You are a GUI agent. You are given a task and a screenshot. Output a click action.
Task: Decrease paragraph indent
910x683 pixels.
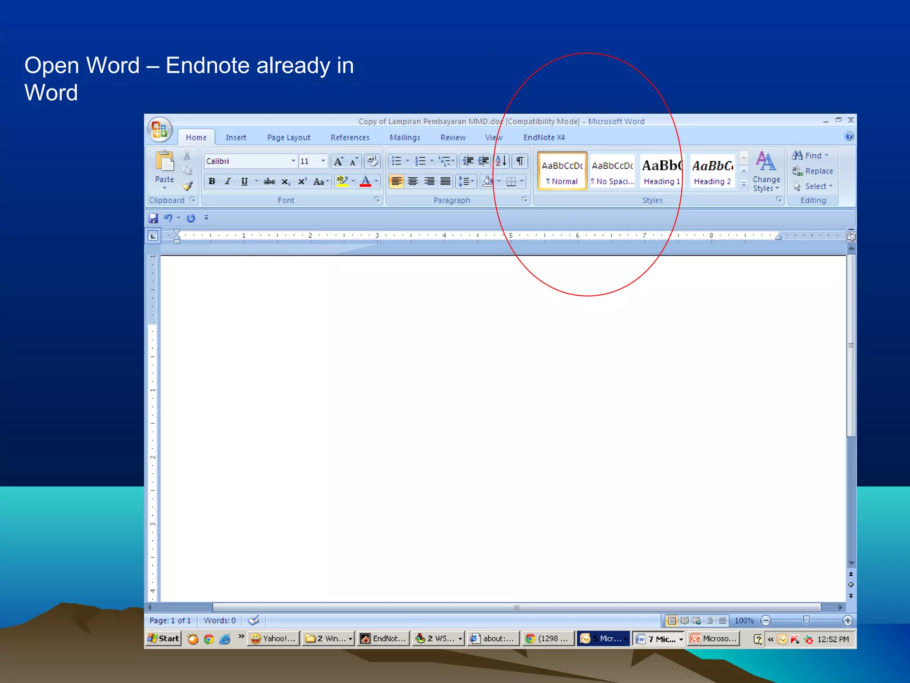tap(468, 161)
